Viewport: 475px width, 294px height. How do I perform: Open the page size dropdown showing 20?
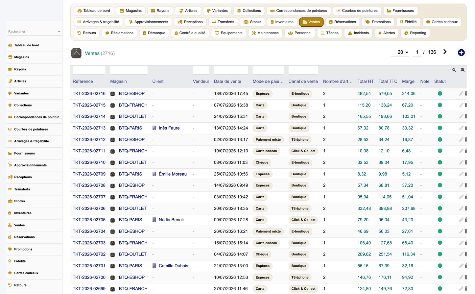click(x=403, y=52)
